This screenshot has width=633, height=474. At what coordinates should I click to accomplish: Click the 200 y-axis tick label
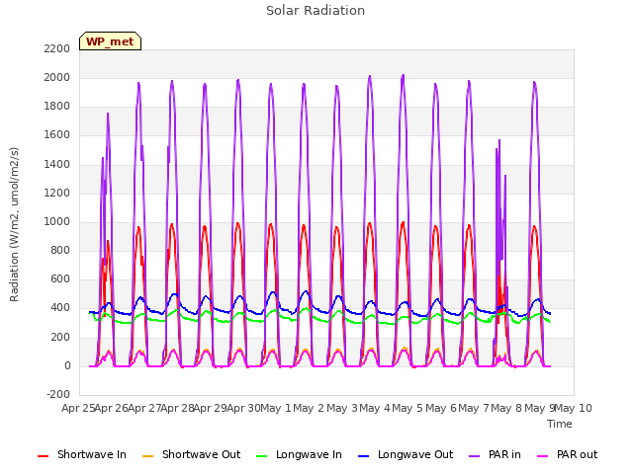(x=60, y=338)
